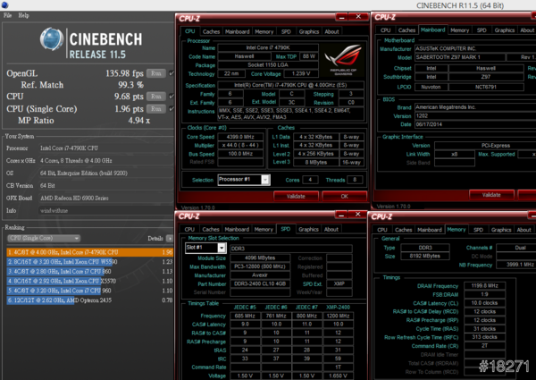Switch to Memory tab in top-left CPU-Z

coord(264,31)
